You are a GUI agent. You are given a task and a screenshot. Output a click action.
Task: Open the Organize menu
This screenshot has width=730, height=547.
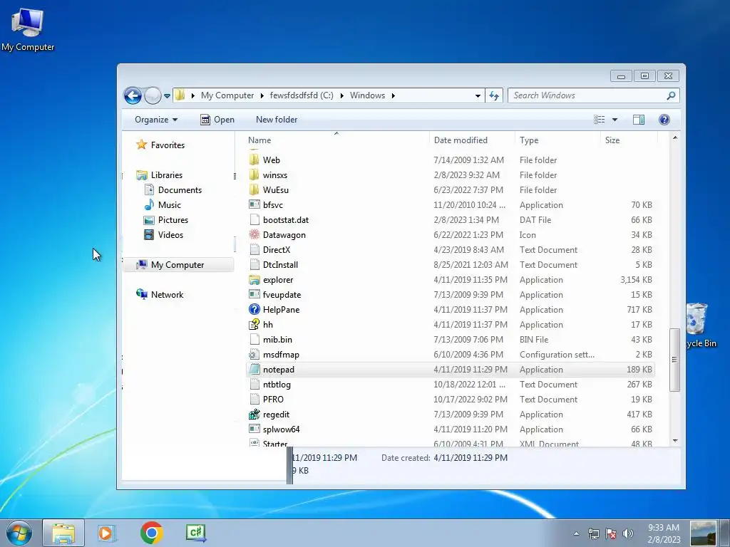click(x=156, y=120)
